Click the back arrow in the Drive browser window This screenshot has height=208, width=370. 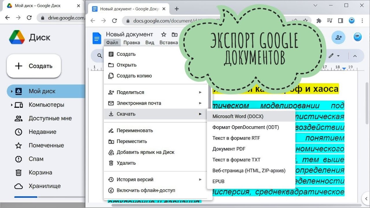tap(8, 18)
